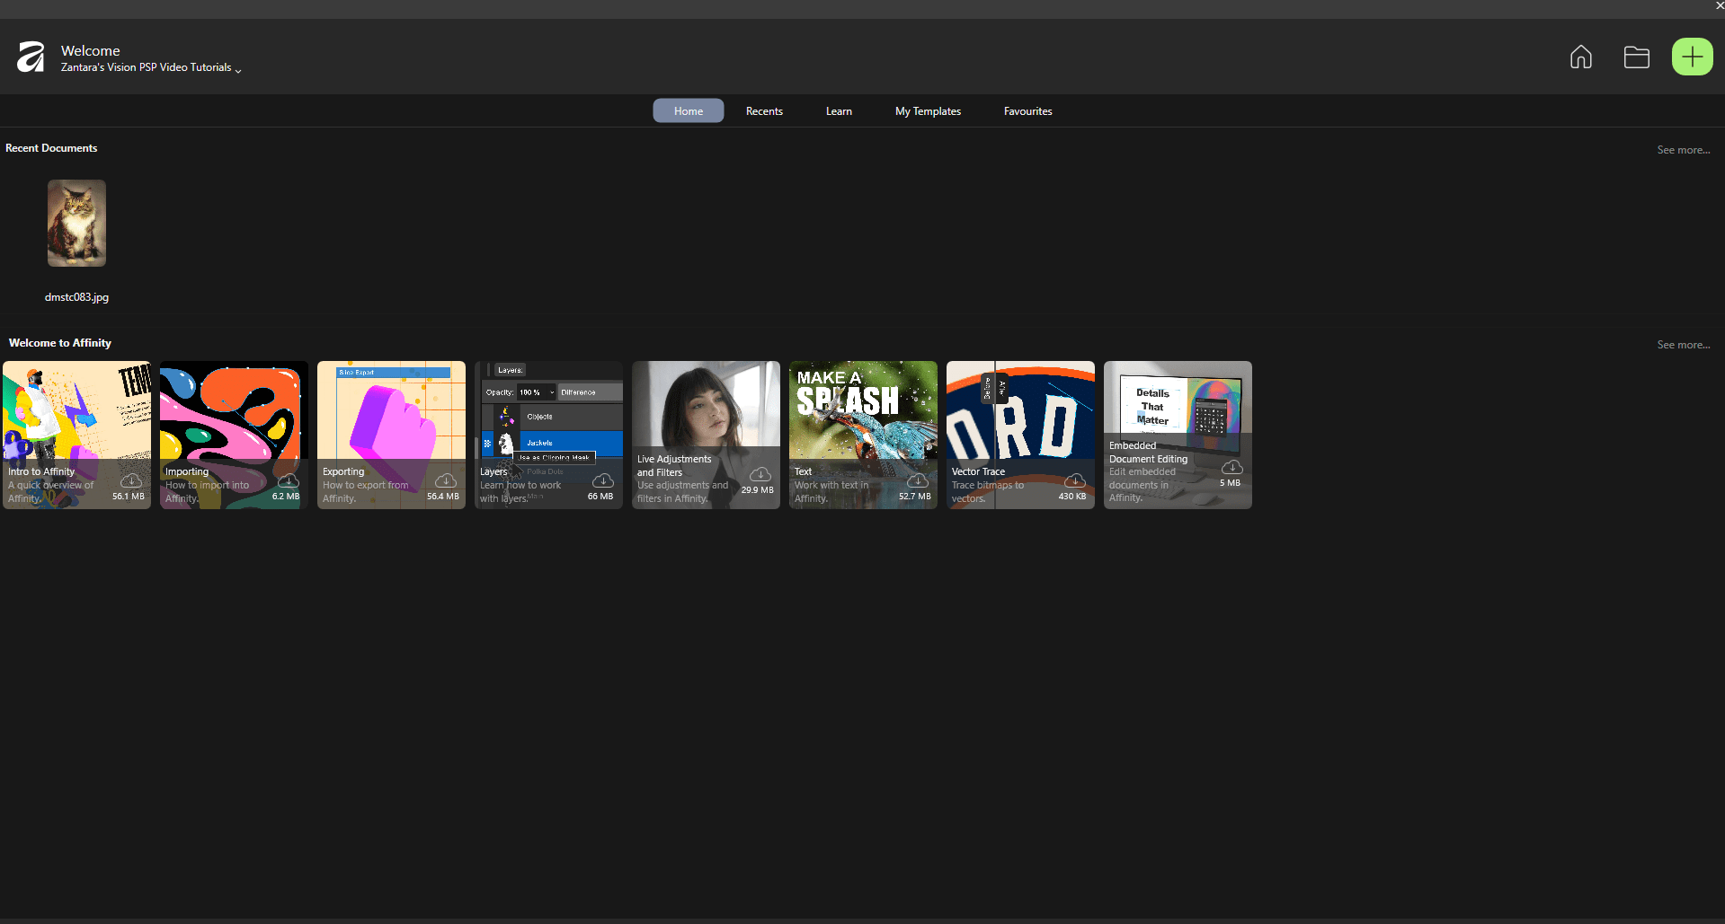Image resolution: width=1725 pixels, height=924 pixels.
Task: Open the dmstc083.jpg cat thumbnail
Action: click(76, 224)
